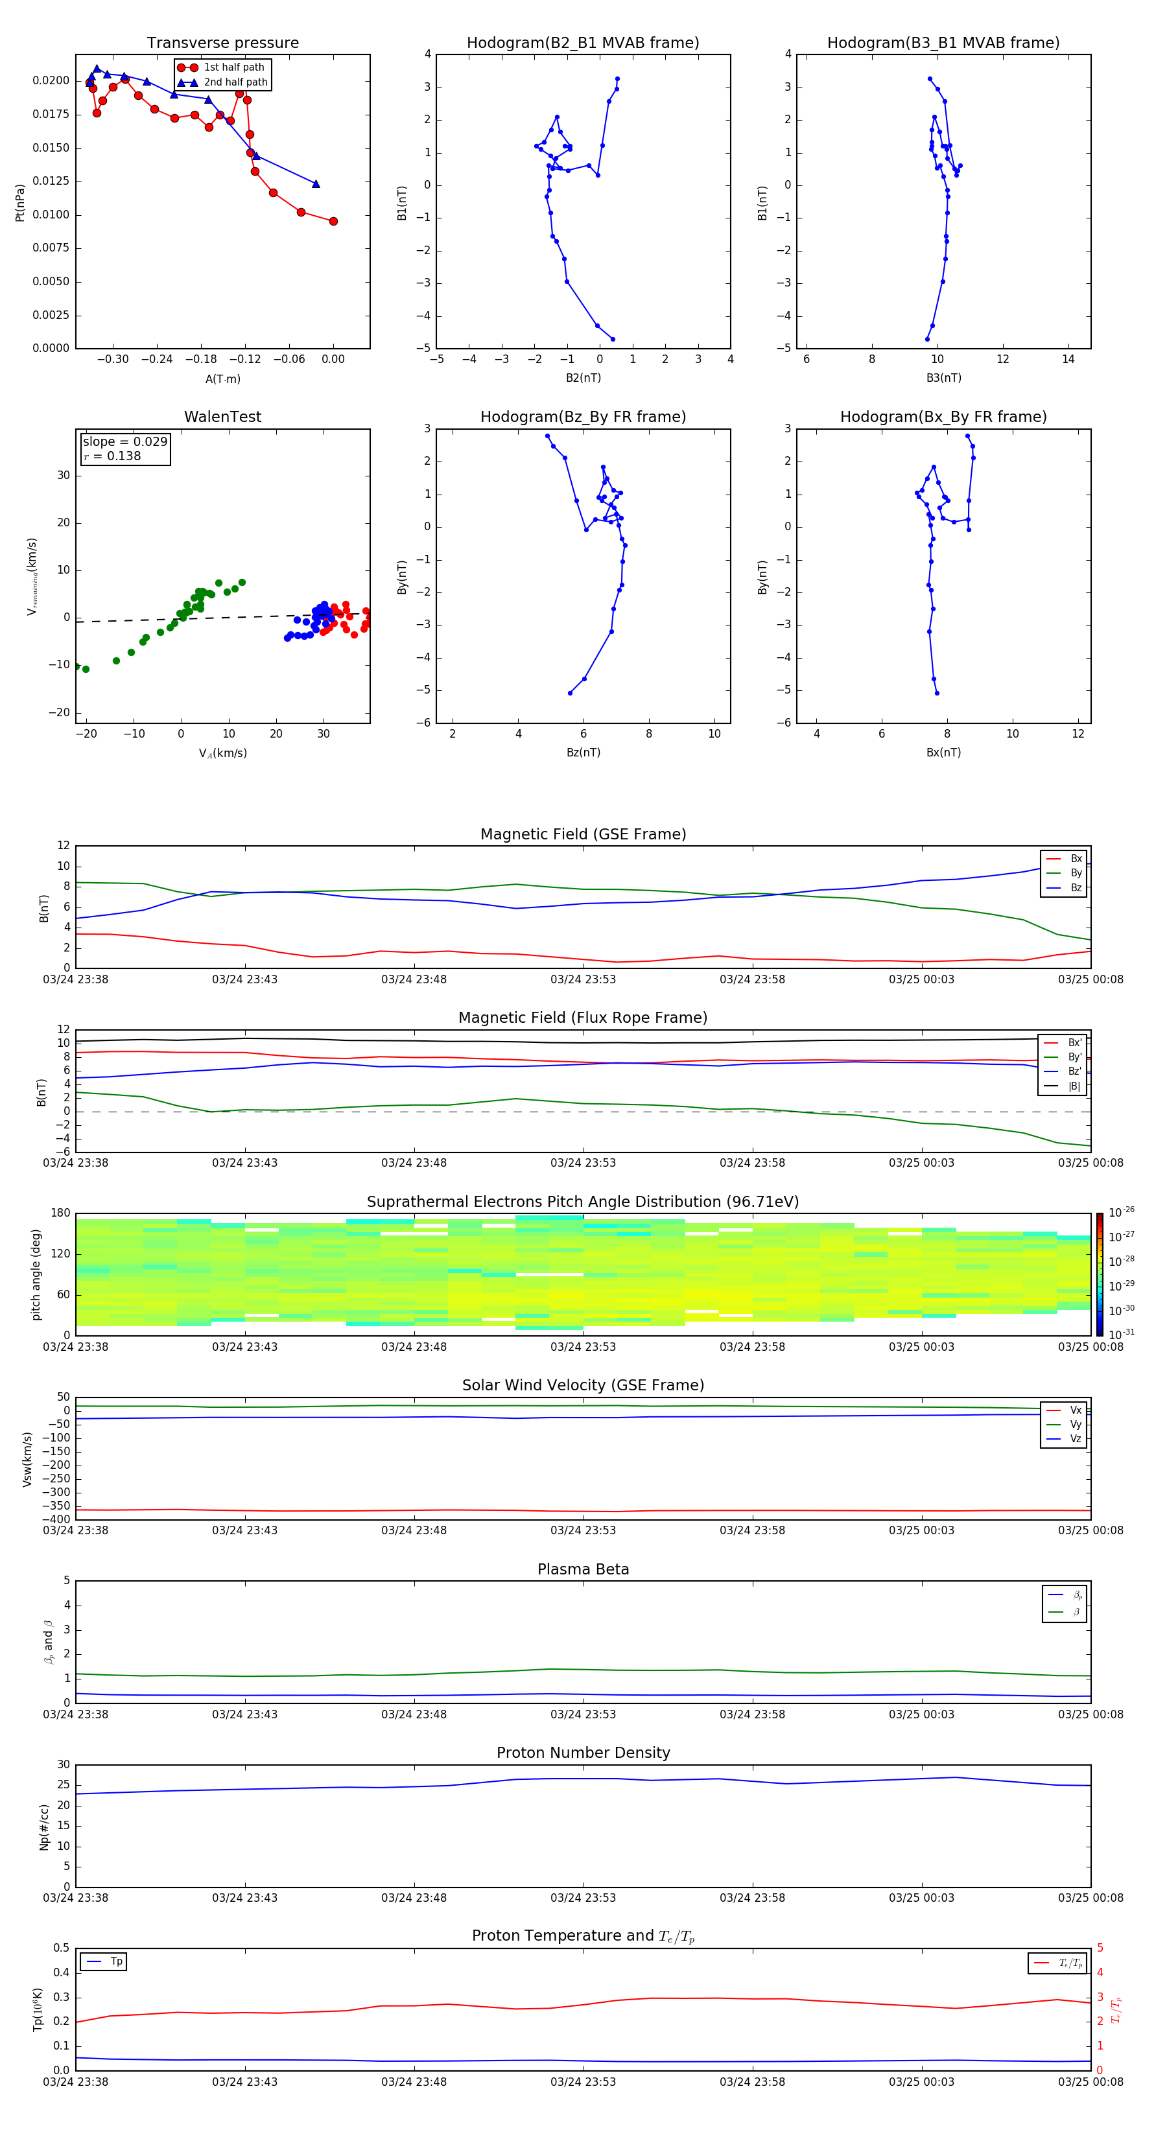Click the 'A(T·m)' x-axis label
The image size is (1167, 2139).
(222, 379)
